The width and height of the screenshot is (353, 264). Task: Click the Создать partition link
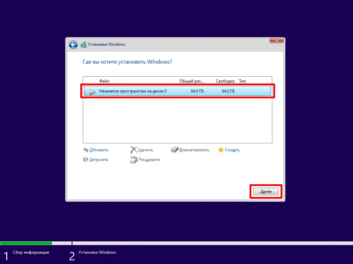point(232,150)
